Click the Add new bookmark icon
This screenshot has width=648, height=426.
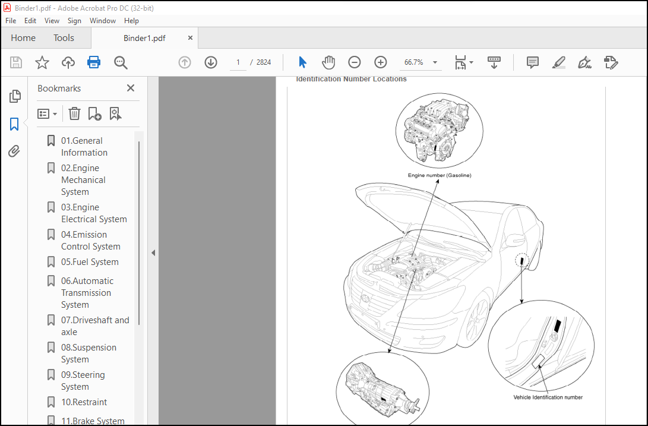[94, 113]
